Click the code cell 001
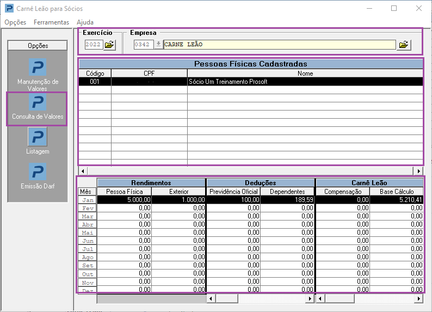The height and width of the screenshot is (312, 432). (95, 82)
